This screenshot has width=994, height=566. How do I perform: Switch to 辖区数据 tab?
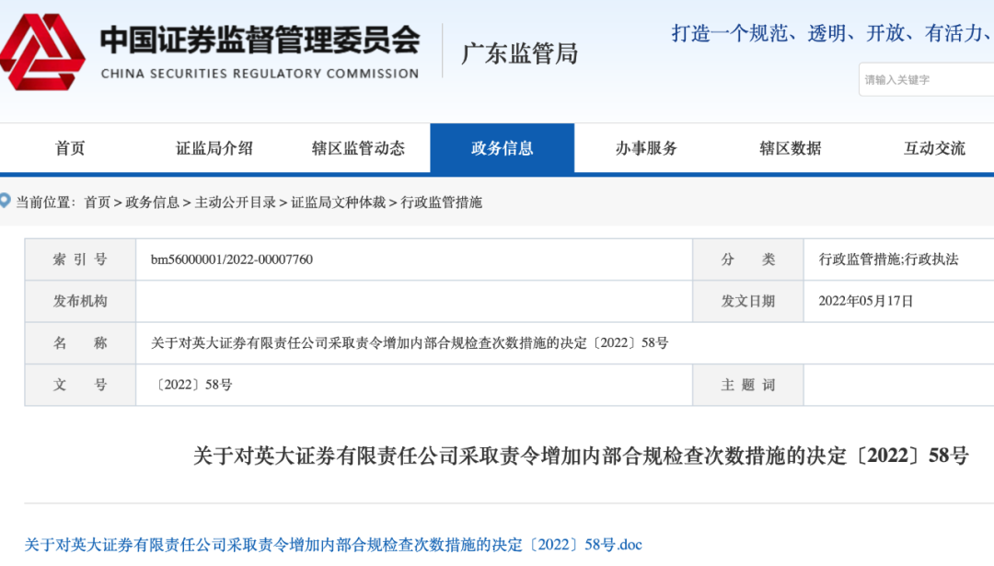791,148
